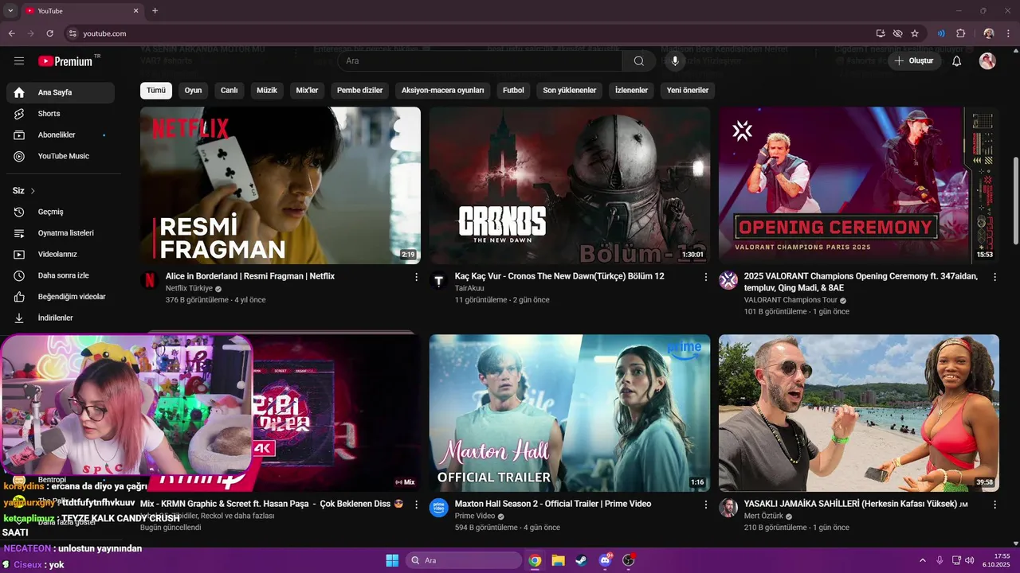Open YouTube Music from sidebar
This screenshot has width=1020, height=573.
tap(61, 156)
